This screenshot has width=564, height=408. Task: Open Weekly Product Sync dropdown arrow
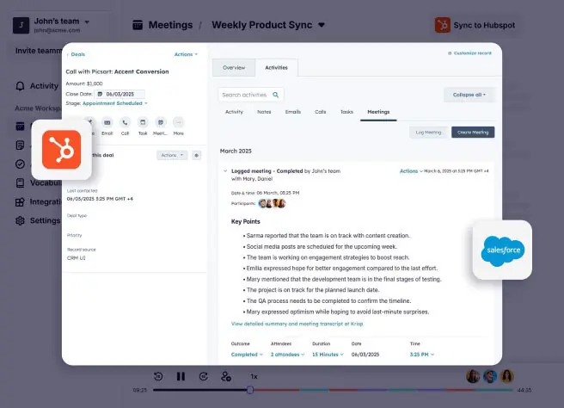[x=322, y=25]
